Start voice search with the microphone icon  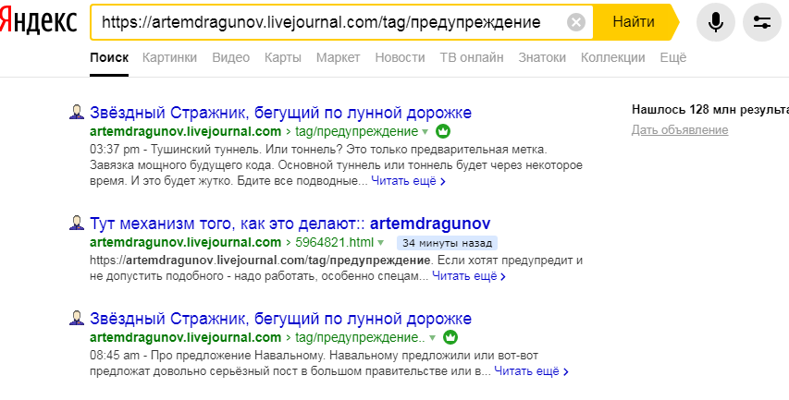coord(716,22)
